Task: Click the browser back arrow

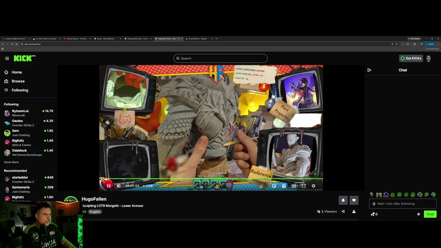Action: tap(3, 44)
